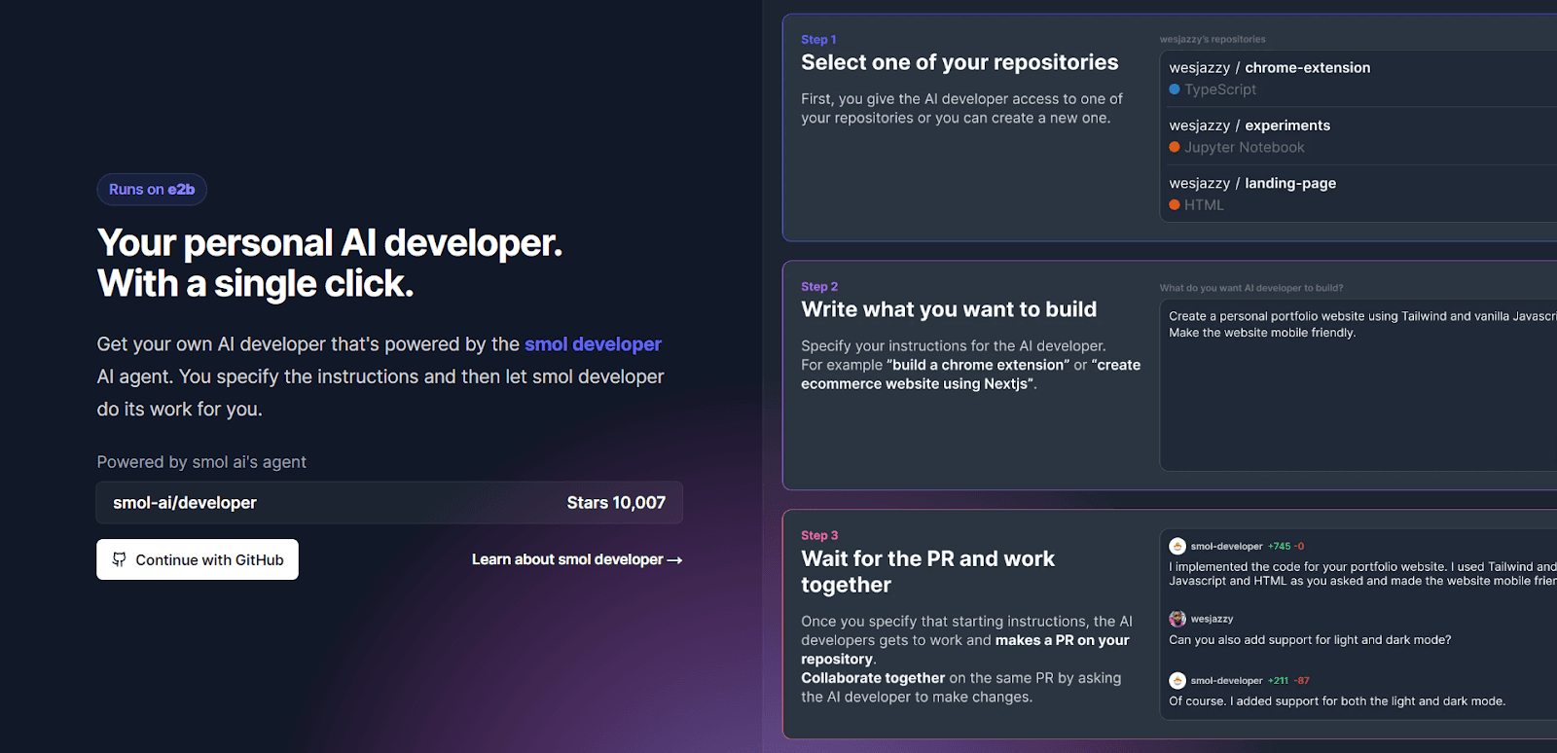Screen dimensions: 1557x753
Task: Click the Step 3 label
Action: 819,536
